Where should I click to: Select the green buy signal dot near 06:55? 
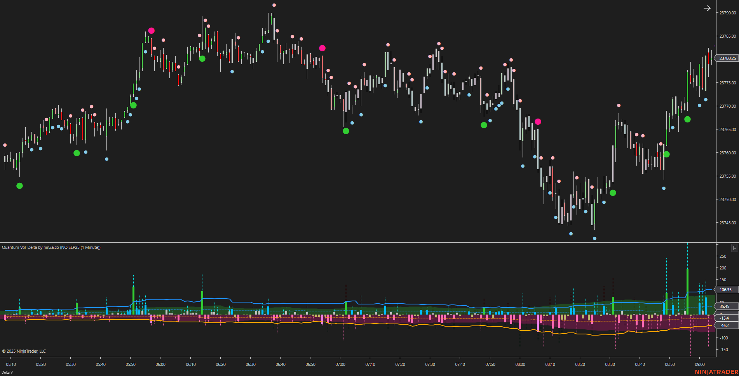pos(345,131)
